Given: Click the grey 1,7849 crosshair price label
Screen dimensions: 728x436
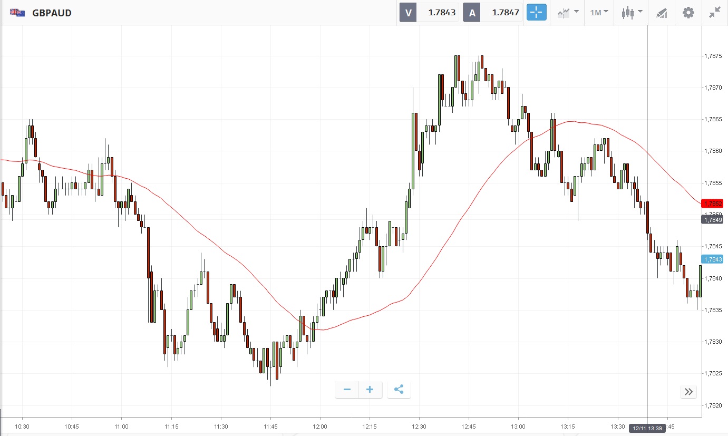Looking at the screenshot, I should pyautogui.click(x=712, y=219).
